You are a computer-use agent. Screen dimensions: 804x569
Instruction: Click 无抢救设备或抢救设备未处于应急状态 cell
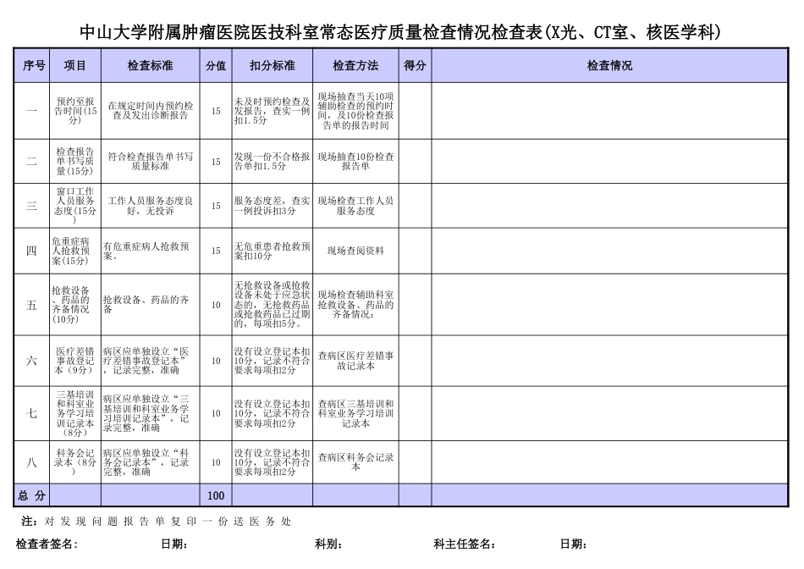click(273, 305)
